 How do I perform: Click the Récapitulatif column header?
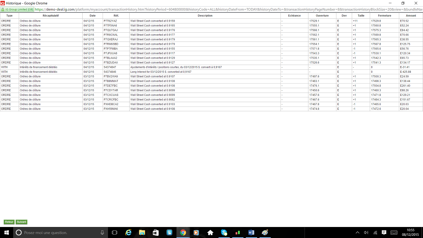tap(51, 16)
